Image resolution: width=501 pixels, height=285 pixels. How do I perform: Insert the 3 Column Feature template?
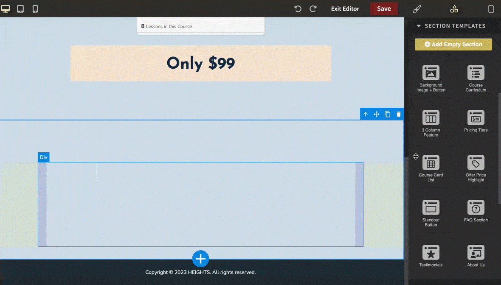click(431, 123)
